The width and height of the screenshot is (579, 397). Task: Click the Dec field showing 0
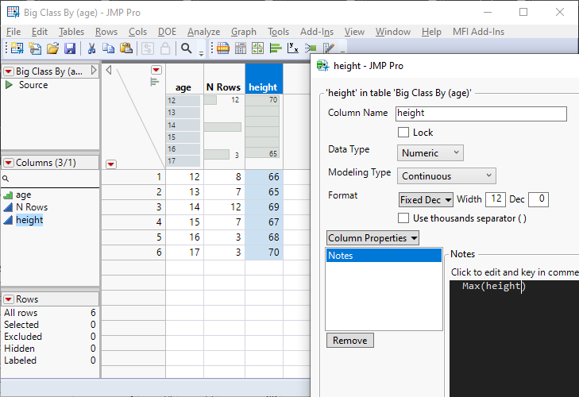tap(538, 199)
